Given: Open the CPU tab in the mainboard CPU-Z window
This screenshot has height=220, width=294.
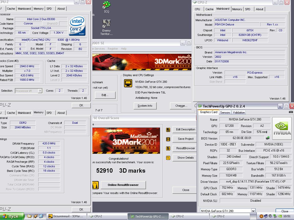Looking at the screenshot, I should pyautogui.click(x=198, y=9).
